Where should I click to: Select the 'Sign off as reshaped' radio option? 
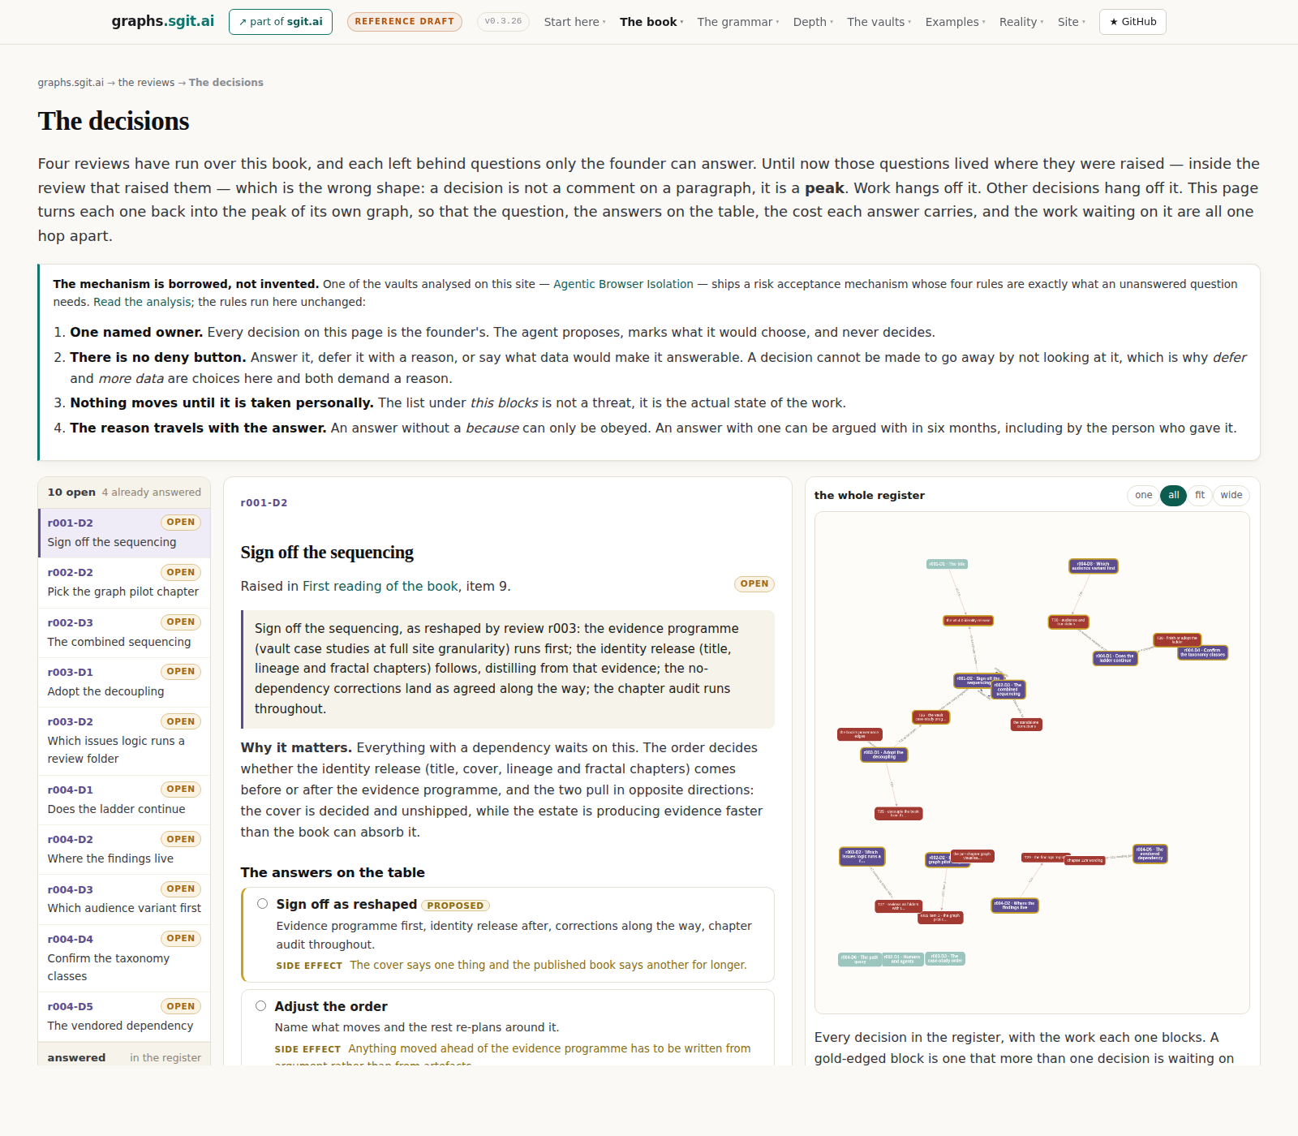(x=263, y=904)
